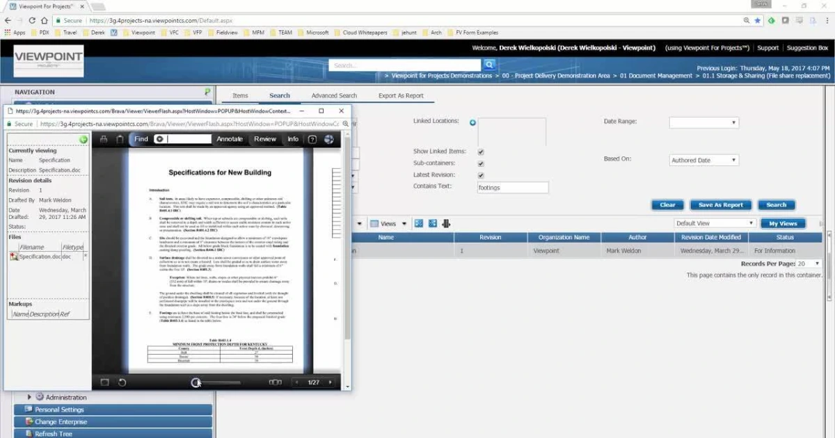This screenshot has height=438, width=835.
Task: Open the Export As Report tab
Action: pos(401,95)
